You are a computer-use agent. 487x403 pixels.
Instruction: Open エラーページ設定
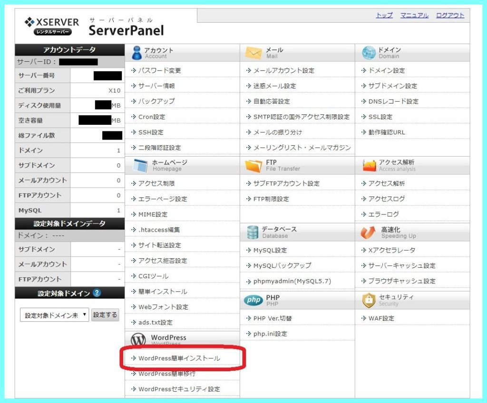click(163, 199)
